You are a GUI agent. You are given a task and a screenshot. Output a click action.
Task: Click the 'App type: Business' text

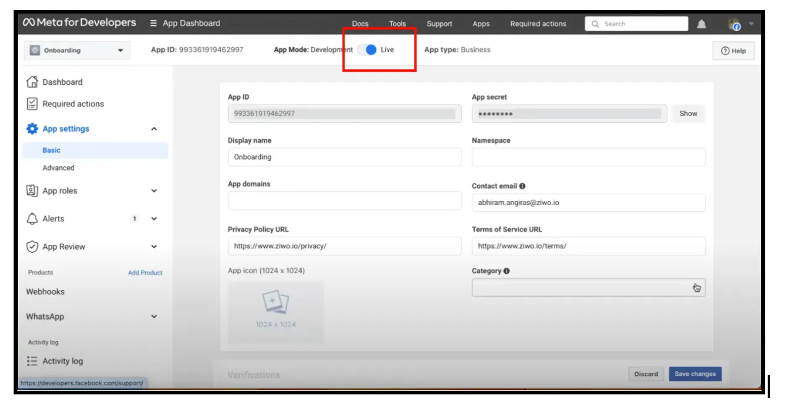click(x=457, y=49)
